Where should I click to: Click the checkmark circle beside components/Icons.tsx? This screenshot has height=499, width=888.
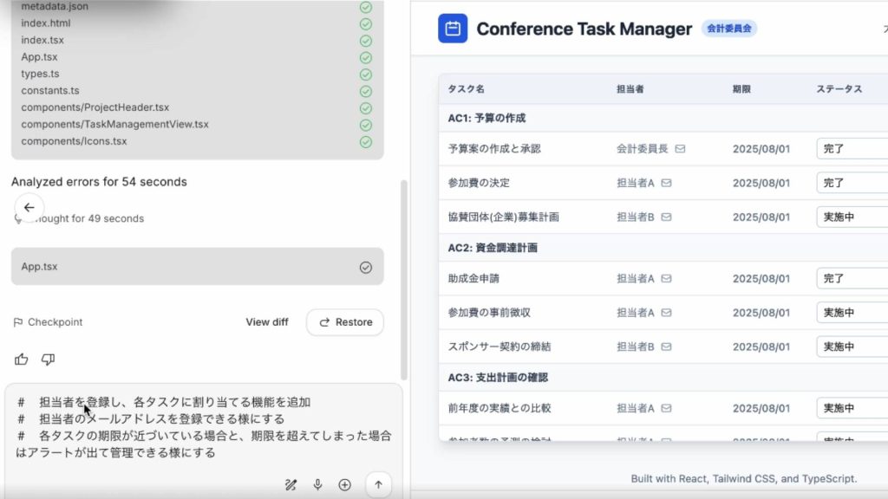365,141
